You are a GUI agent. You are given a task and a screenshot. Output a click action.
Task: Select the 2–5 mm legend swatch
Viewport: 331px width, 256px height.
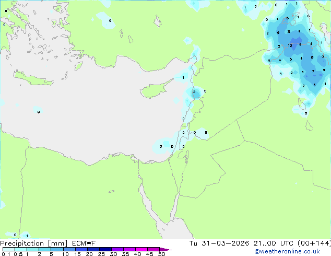[x=45, y=249]
